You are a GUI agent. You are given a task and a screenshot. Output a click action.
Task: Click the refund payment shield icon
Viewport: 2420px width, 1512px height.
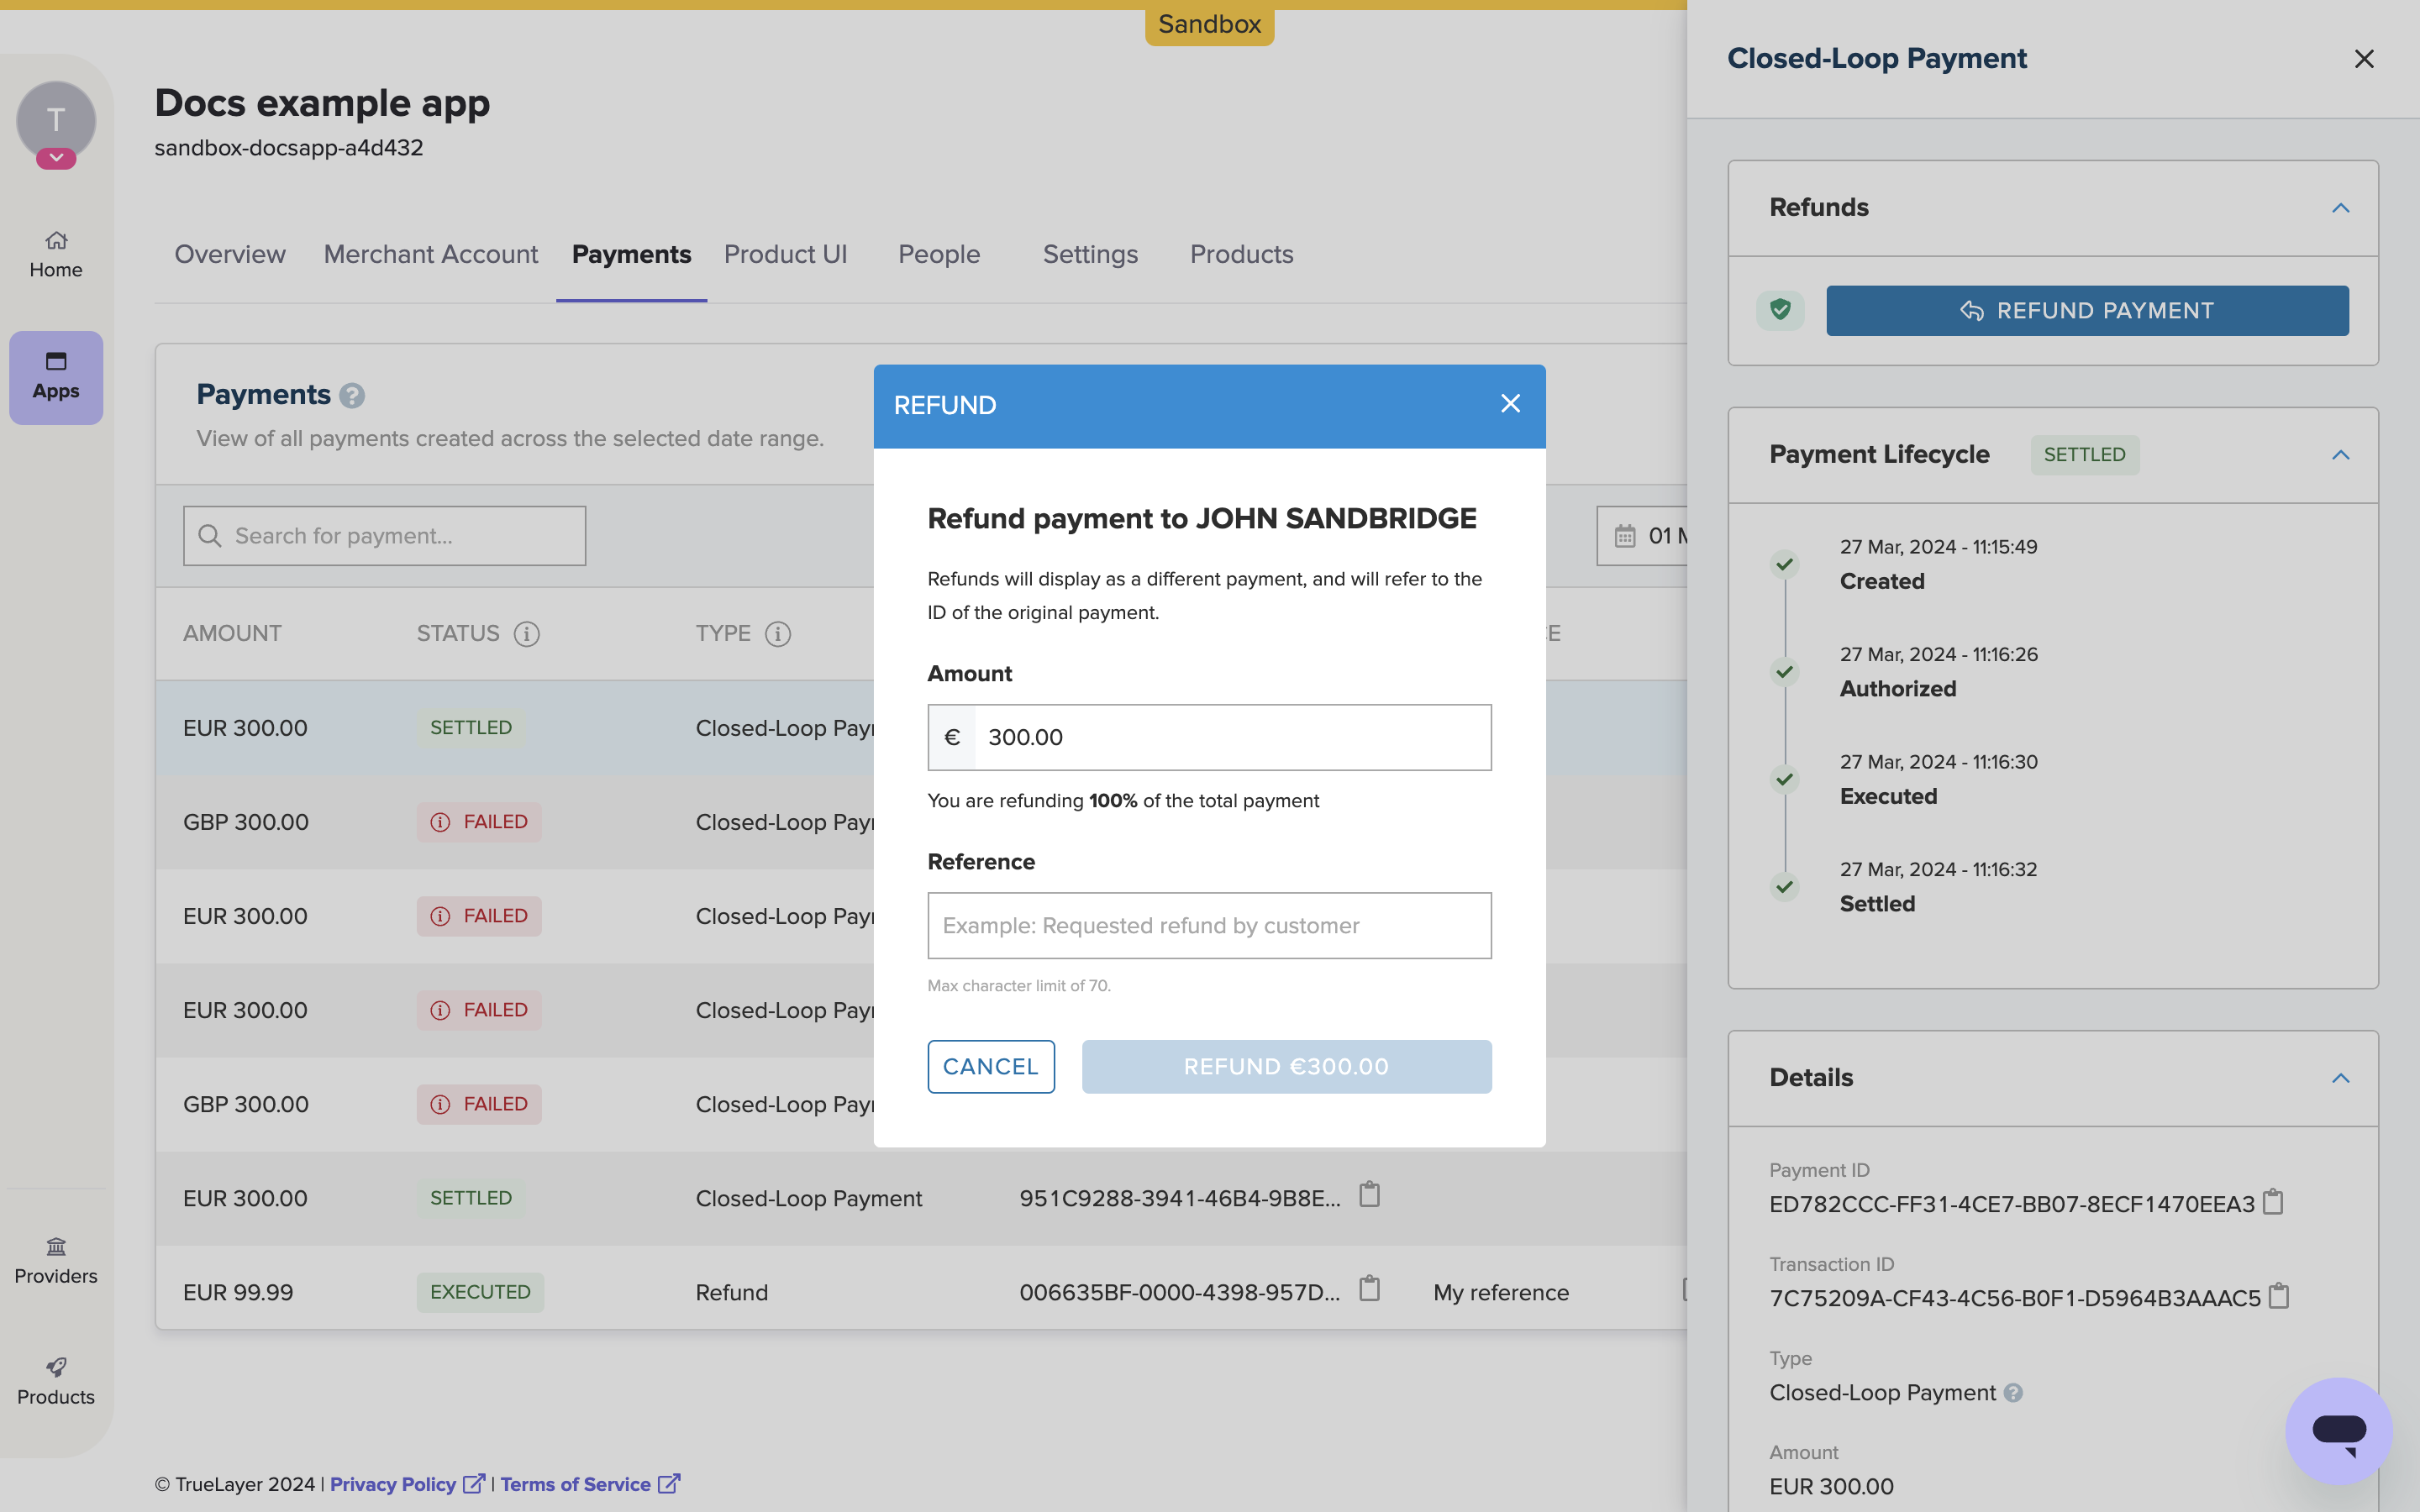point(1781,308)
